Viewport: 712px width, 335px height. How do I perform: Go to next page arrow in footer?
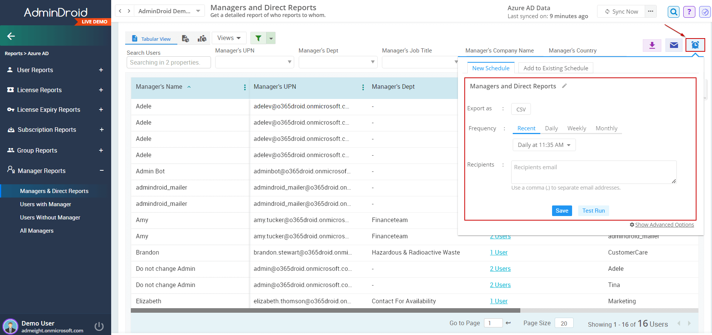point(689,323)
